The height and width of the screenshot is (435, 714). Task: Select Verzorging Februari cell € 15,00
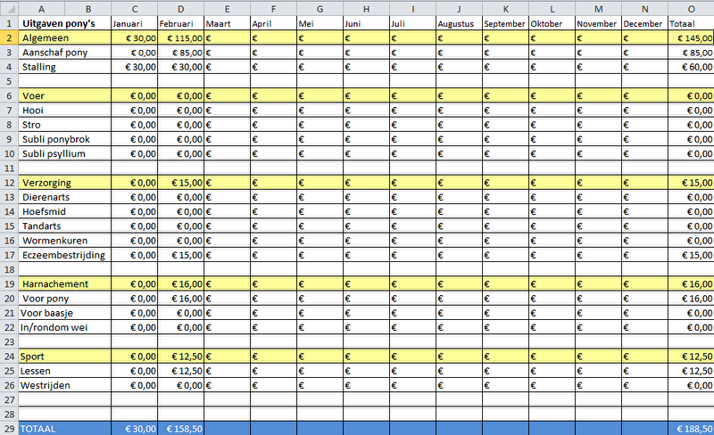click(181, 183)
